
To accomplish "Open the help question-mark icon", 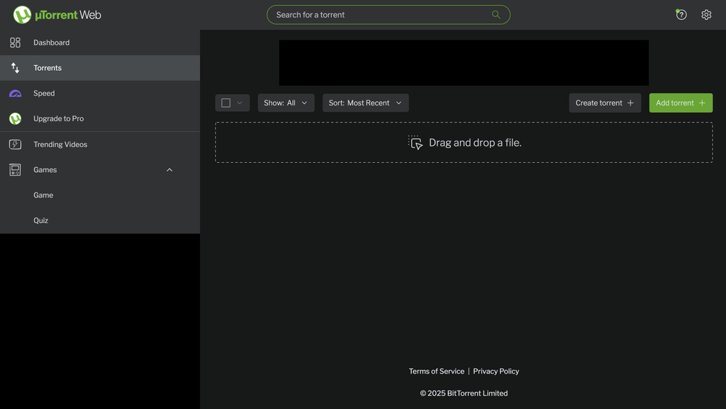I will click(681, 14).
